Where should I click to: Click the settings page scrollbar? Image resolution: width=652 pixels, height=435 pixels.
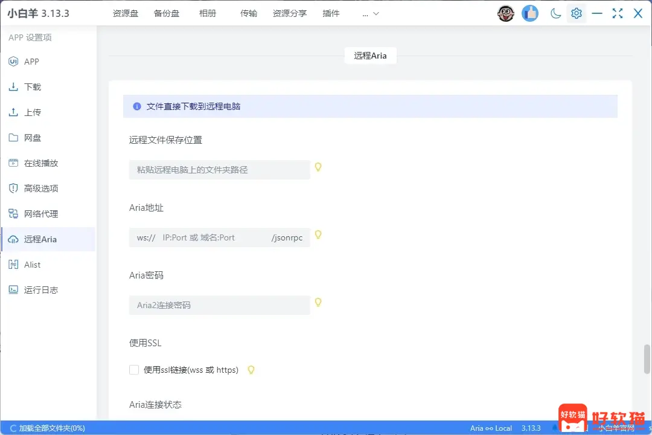pyautogui.click(x=647, y=359)
